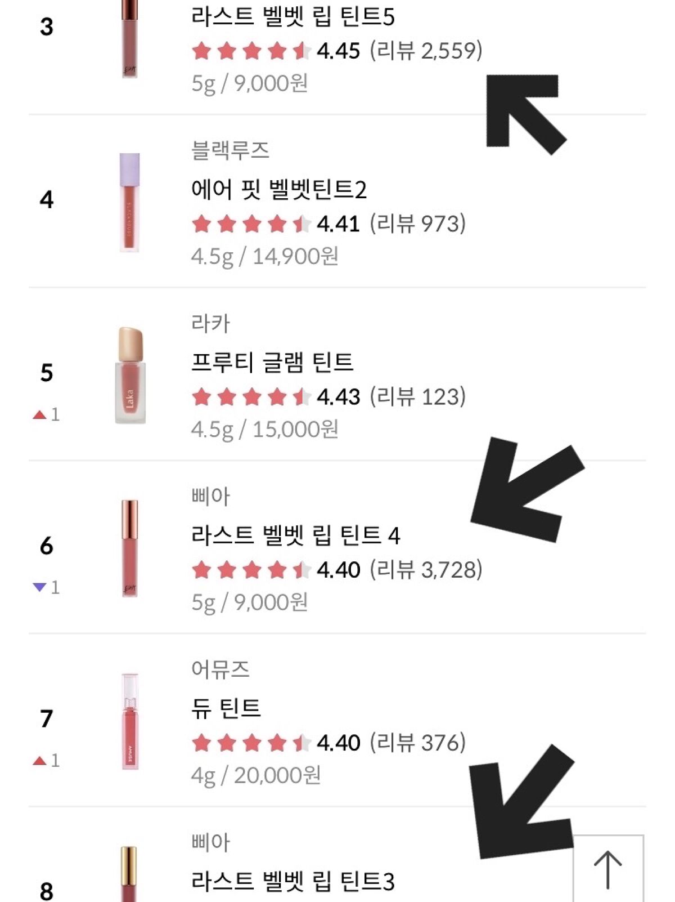Tap the 듀 틴트 product name
675x902 pixels.
(226, 708)
